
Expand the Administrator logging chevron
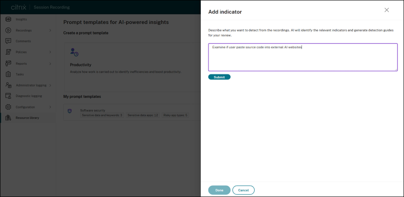(x=50, y=85)
